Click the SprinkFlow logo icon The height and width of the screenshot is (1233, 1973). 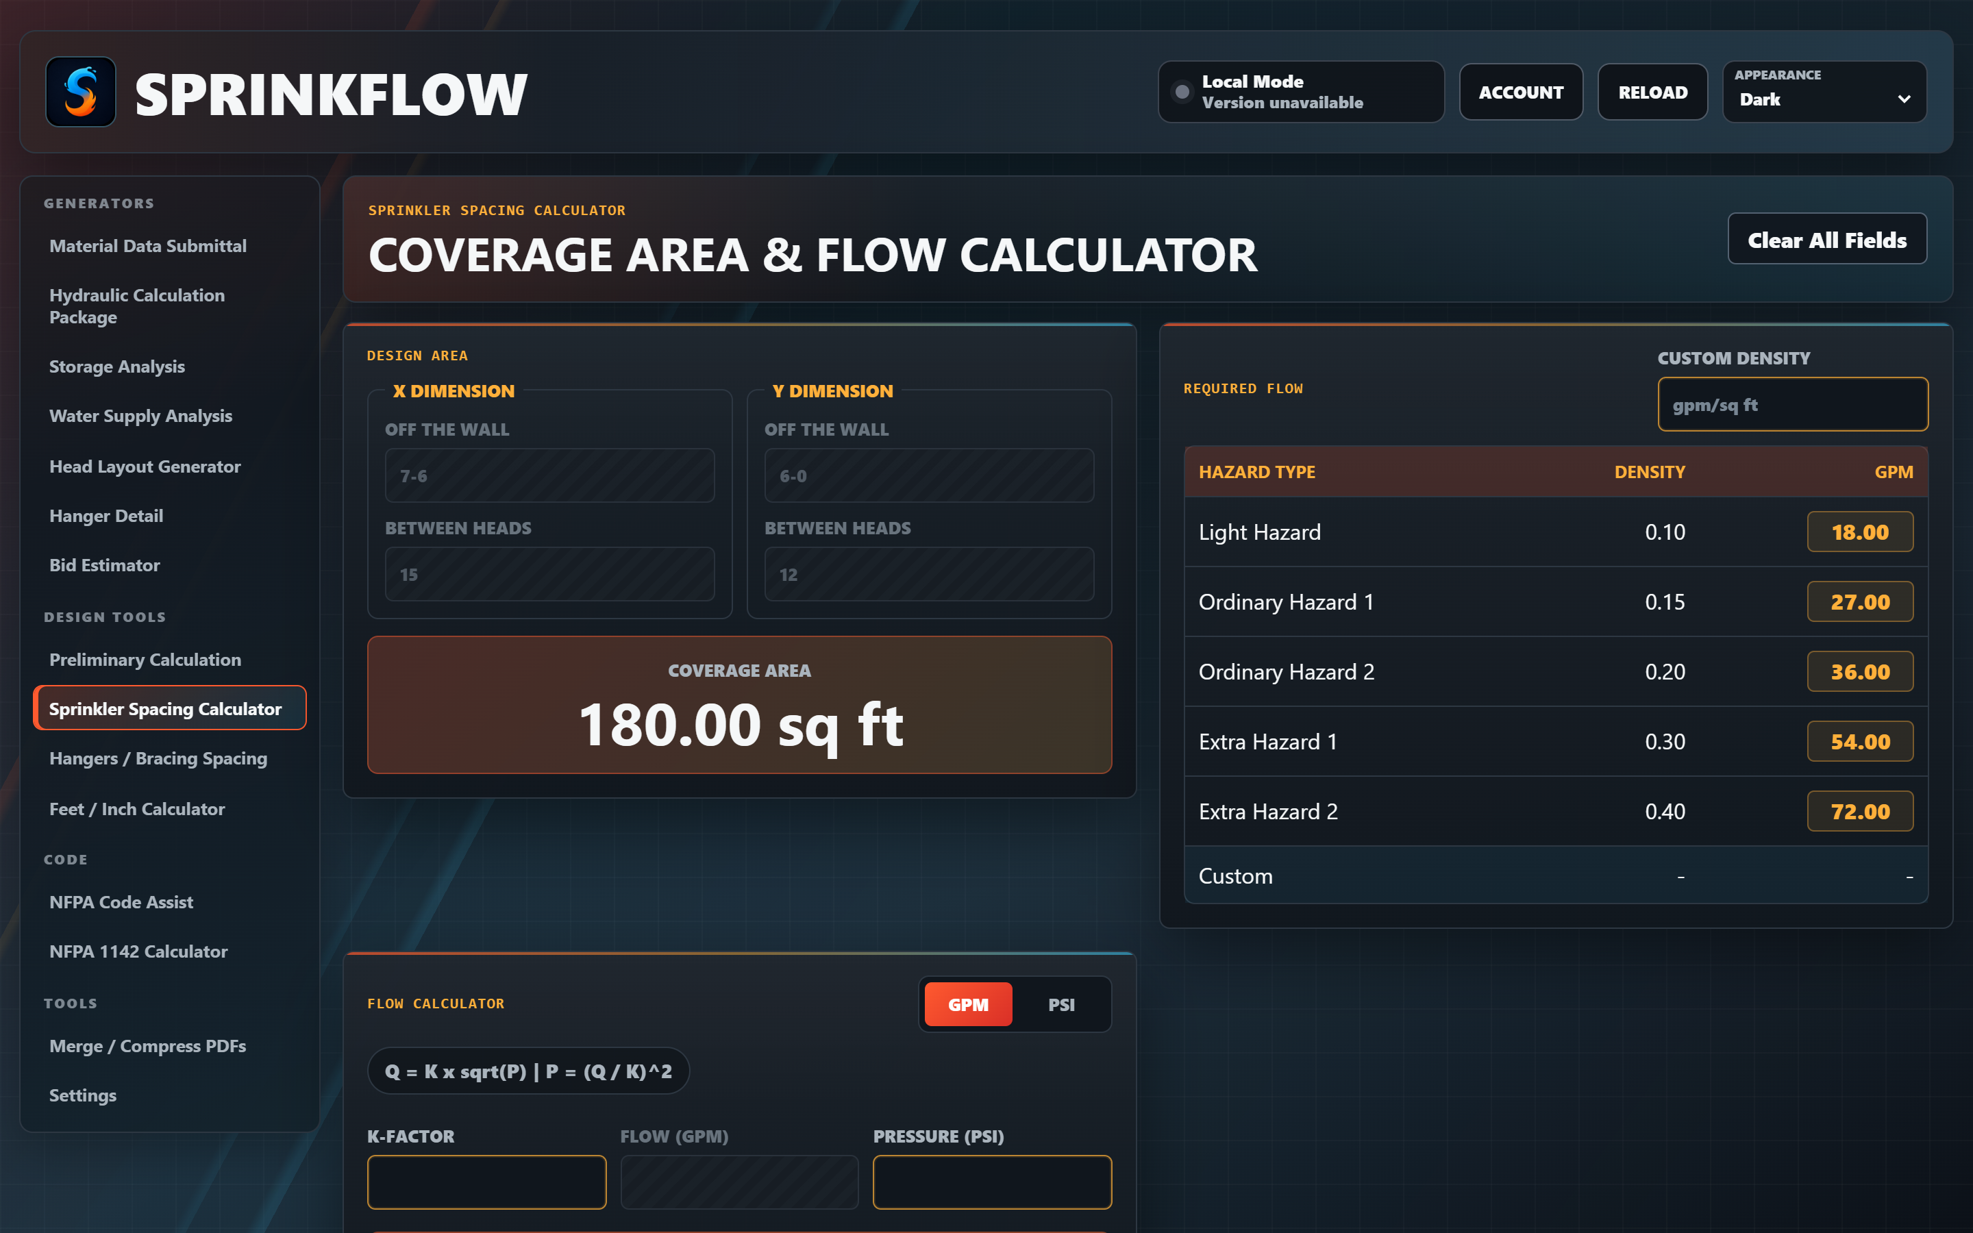click(x=81, y=92)
